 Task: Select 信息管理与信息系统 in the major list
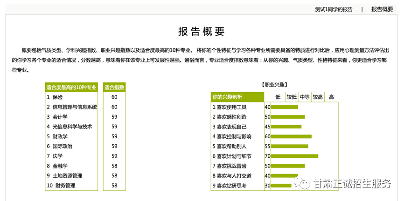point(75,107)
